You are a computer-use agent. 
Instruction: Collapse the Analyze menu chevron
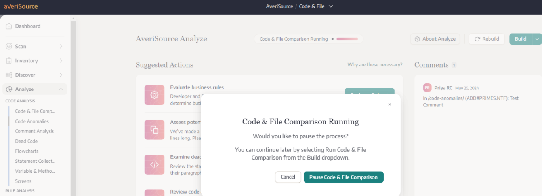point(61,89)
